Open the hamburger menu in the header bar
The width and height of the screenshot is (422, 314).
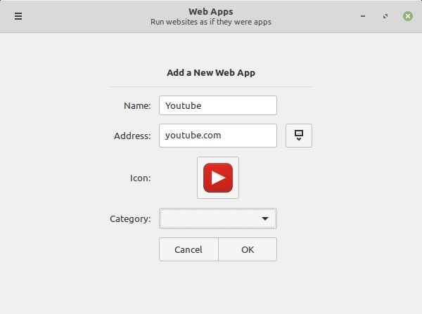(x=18, y=16)
